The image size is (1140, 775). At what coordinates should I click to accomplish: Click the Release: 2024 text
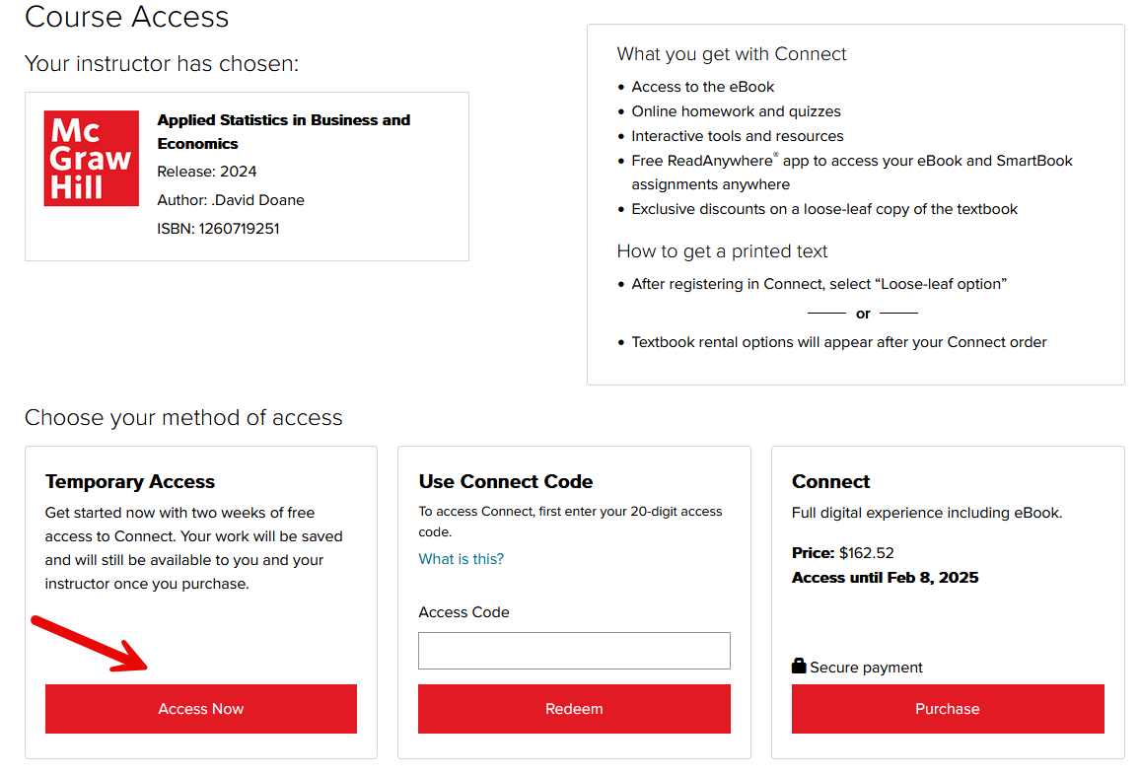coord(206,172)
